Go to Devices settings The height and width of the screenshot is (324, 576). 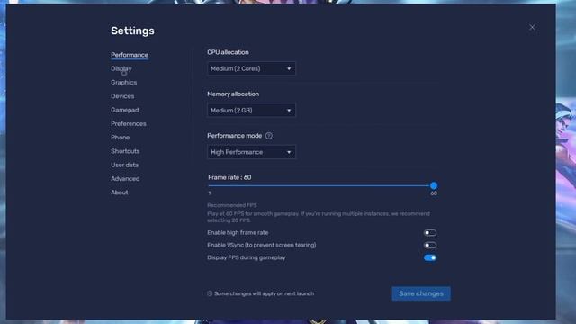pos(122,96)
